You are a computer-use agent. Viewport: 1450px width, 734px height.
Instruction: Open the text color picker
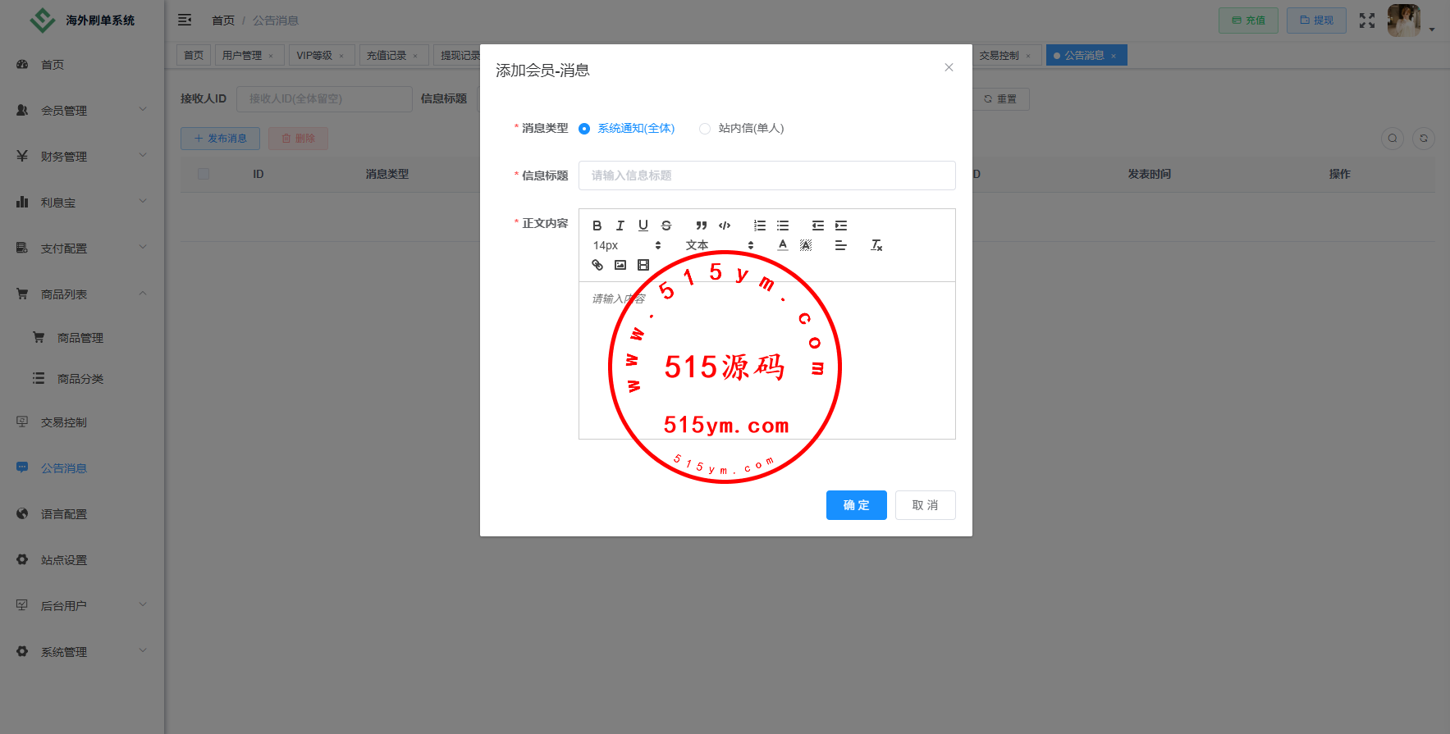click(x=783, y=245)
